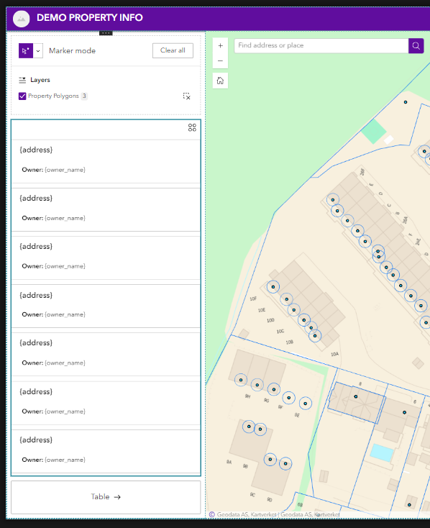Open the list layout options icon

tap(192, 127)
